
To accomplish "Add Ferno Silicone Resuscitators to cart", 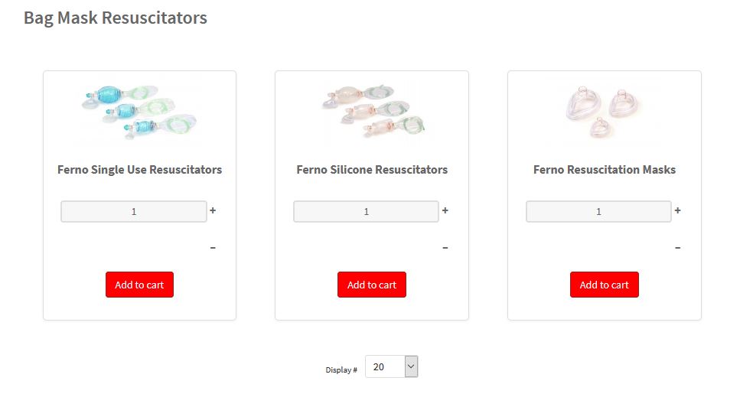I will click(x=372, y=285).
